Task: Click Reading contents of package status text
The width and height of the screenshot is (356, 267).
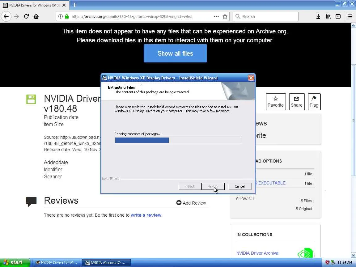Action: (138, 134)
